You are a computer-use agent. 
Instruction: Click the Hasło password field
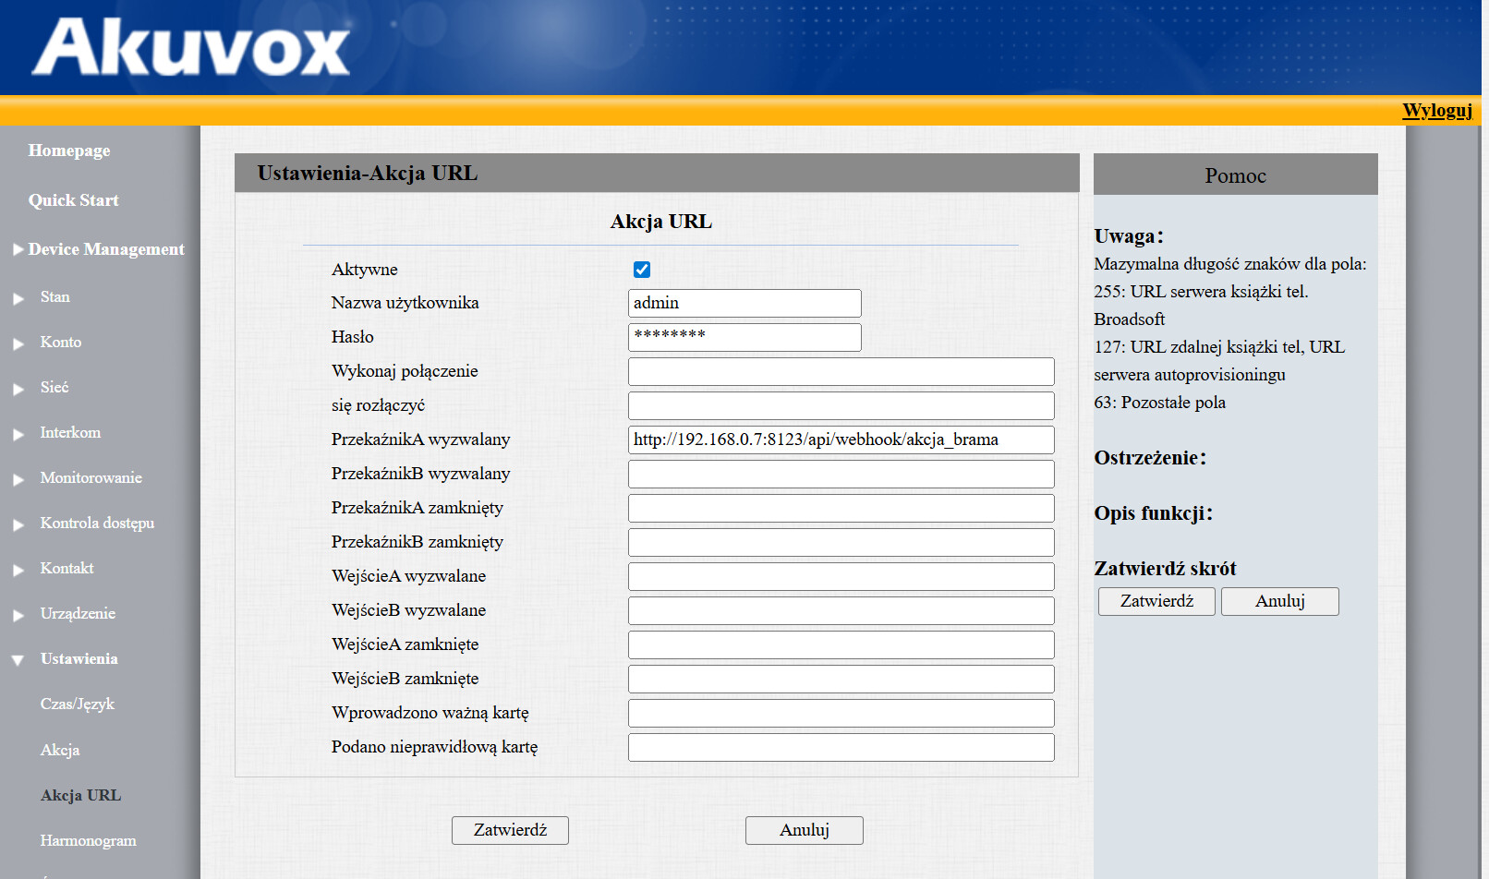[744, 337]
